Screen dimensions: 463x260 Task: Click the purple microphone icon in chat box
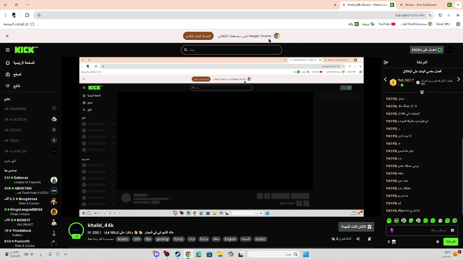(391, 230)
